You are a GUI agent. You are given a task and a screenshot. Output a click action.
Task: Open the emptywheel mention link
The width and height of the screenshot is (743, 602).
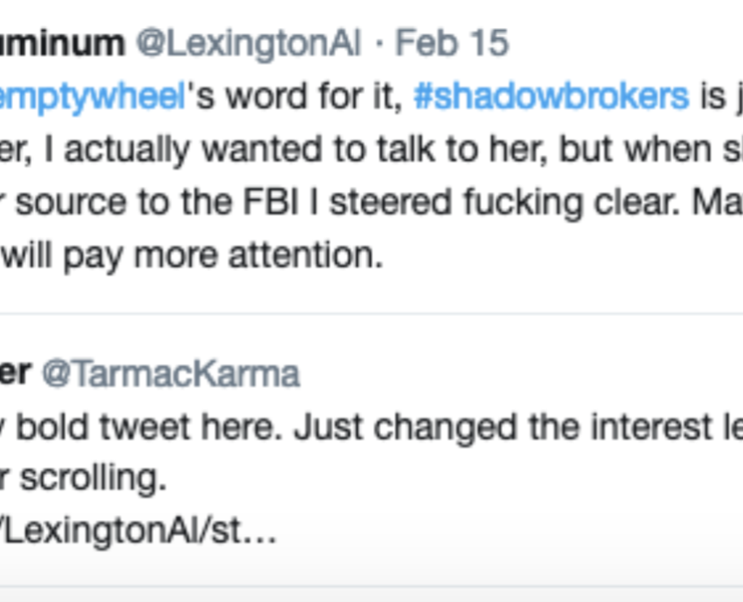click(x=92, y=96)
